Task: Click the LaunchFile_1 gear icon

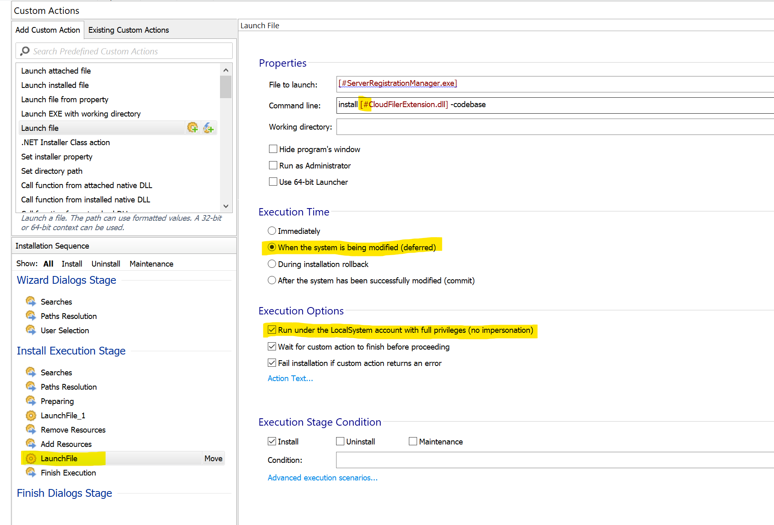Action: tap(31, 415)
